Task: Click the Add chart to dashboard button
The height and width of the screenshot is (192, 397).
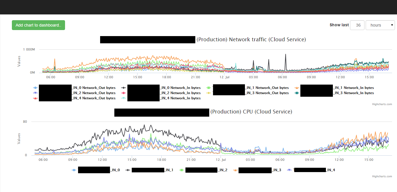Action: [38, 25]
